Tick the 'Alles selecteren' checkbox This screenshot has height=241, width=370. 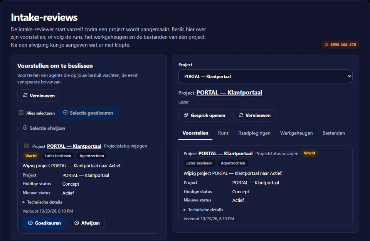(21, 113)
